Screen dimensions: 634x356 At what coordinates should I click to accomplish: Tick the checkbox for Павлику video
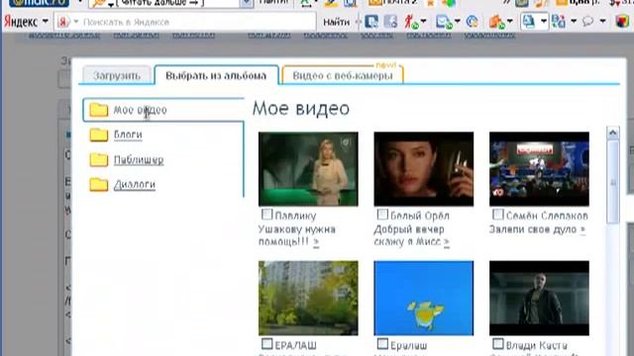click(x=266, y=215)
